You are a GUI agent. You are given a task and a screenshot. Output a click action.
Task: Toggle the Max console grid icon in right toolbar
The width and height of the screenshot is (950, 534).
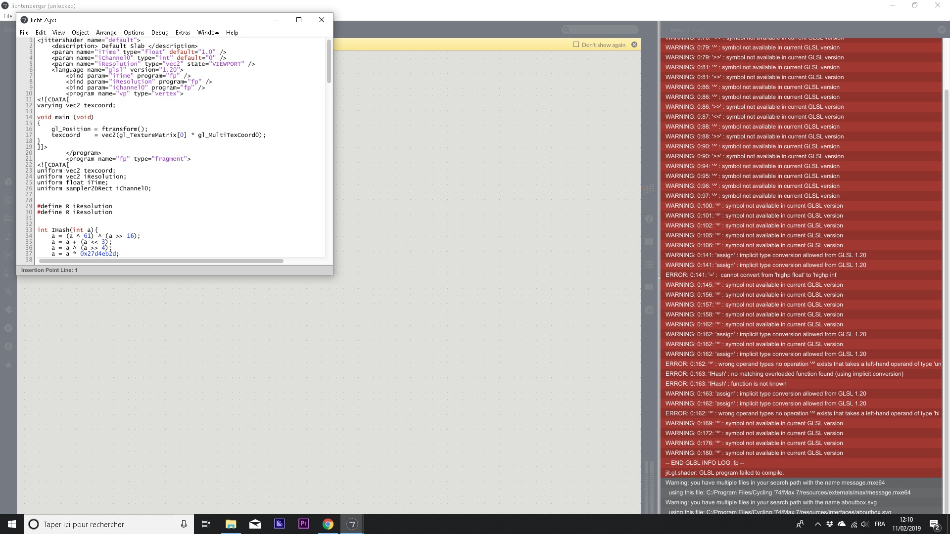649,189
